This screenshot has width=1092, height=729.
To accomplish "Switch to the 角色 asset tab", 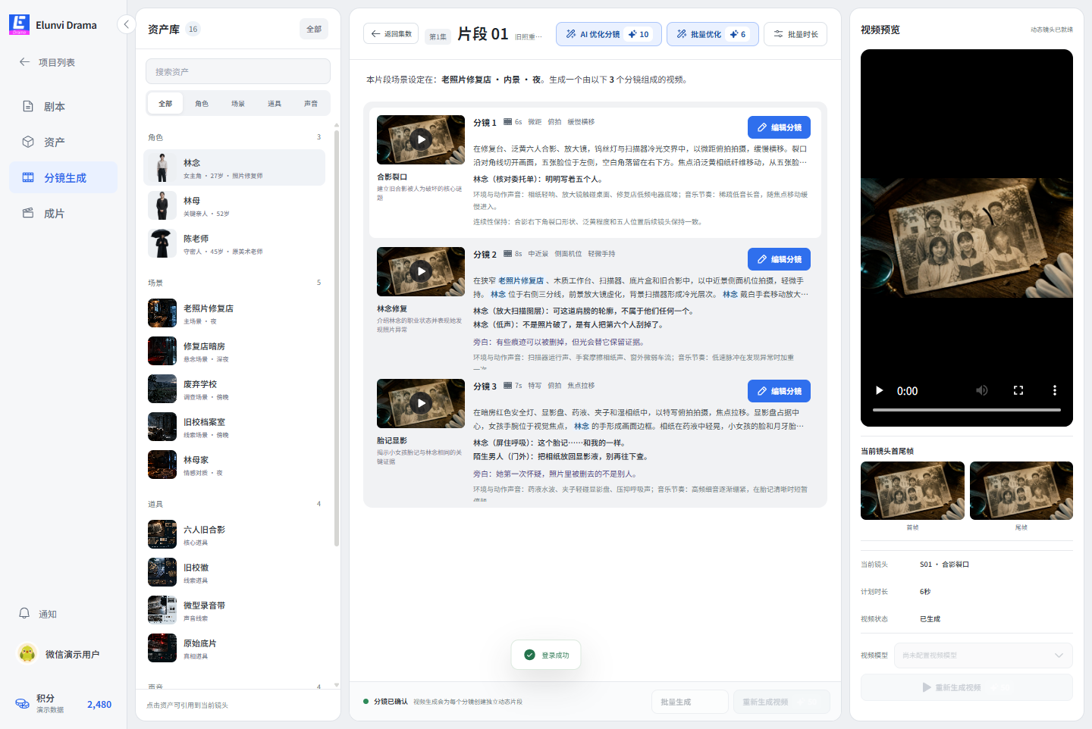I will (202, 103).
